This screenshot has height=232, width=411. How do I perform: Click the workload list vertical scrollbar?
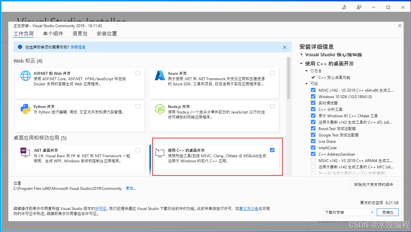(x=289, y=78)
